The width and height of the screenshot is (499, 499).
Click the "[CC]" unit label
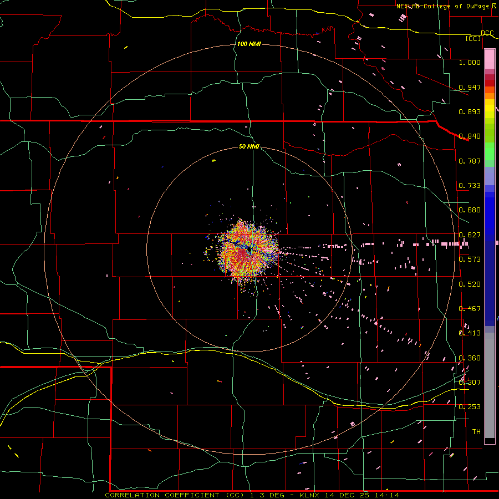pyautogui.click(x=473, y=38)
